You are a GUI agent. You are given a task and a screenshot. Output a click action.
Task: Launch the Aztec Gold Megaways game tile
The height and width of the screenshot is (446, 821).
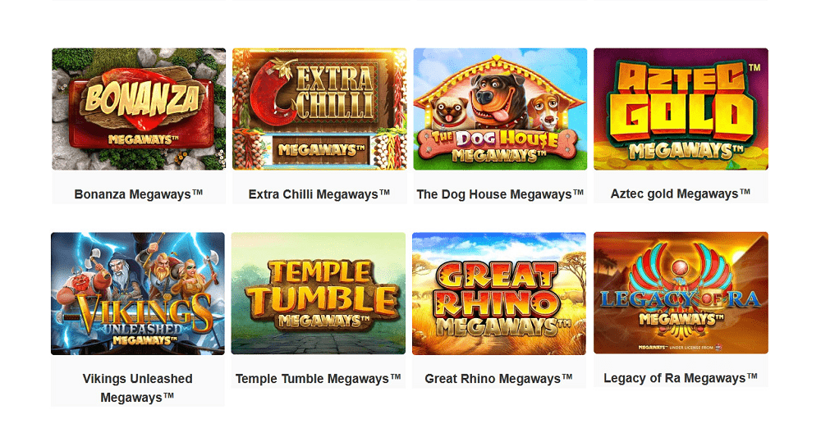point(681,109)
